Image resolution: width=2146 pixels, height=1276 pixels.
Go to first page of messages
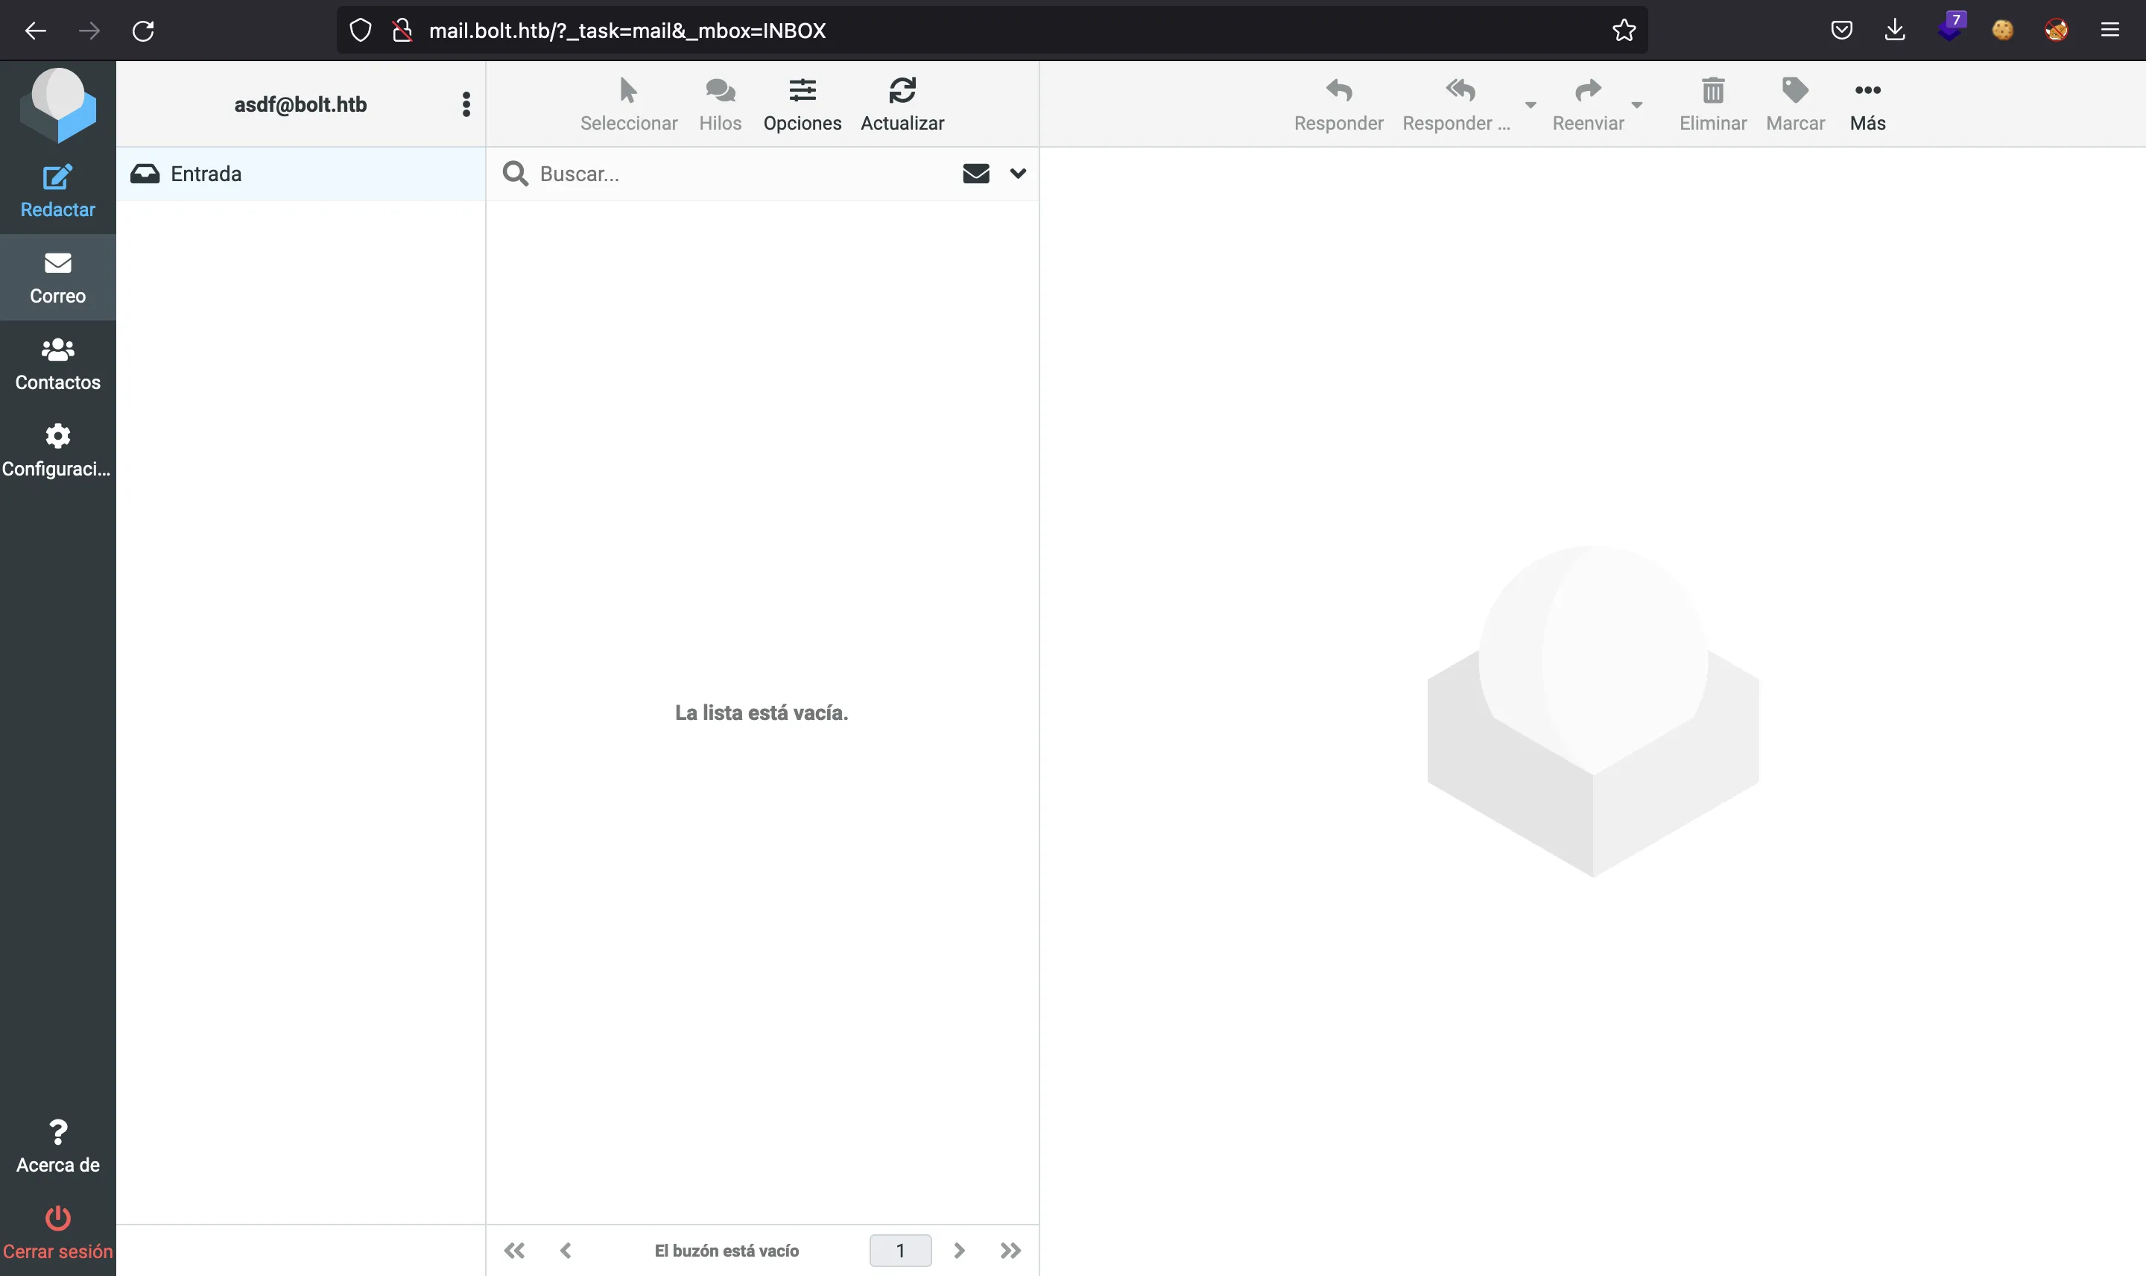pos(514,1250)
